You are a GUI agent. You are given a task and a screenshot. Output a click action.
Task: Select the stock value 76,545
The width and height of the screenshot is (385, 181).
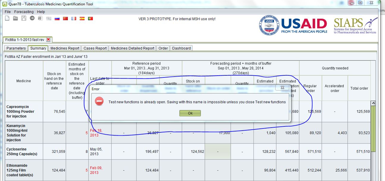pos(55,111)
